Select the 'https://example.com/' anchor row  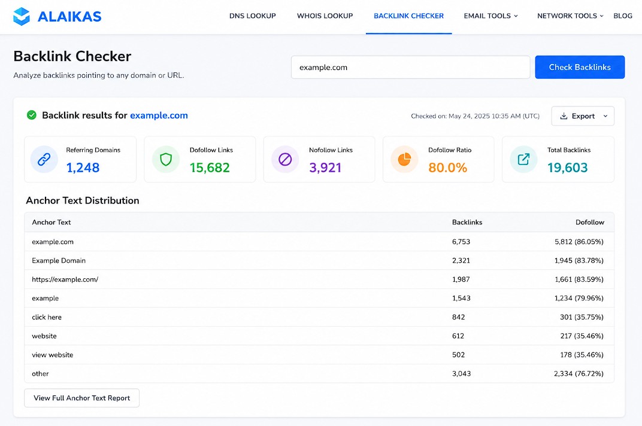tap(319, 279)
